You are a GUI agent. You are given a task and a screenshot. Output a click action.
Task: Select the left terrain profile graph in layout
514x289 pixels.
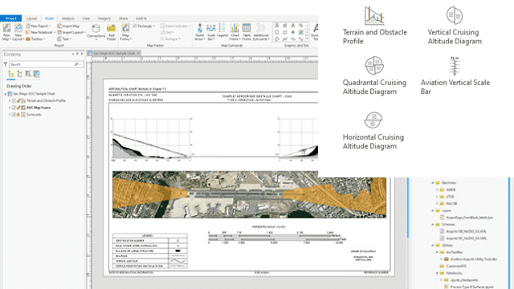152,139
